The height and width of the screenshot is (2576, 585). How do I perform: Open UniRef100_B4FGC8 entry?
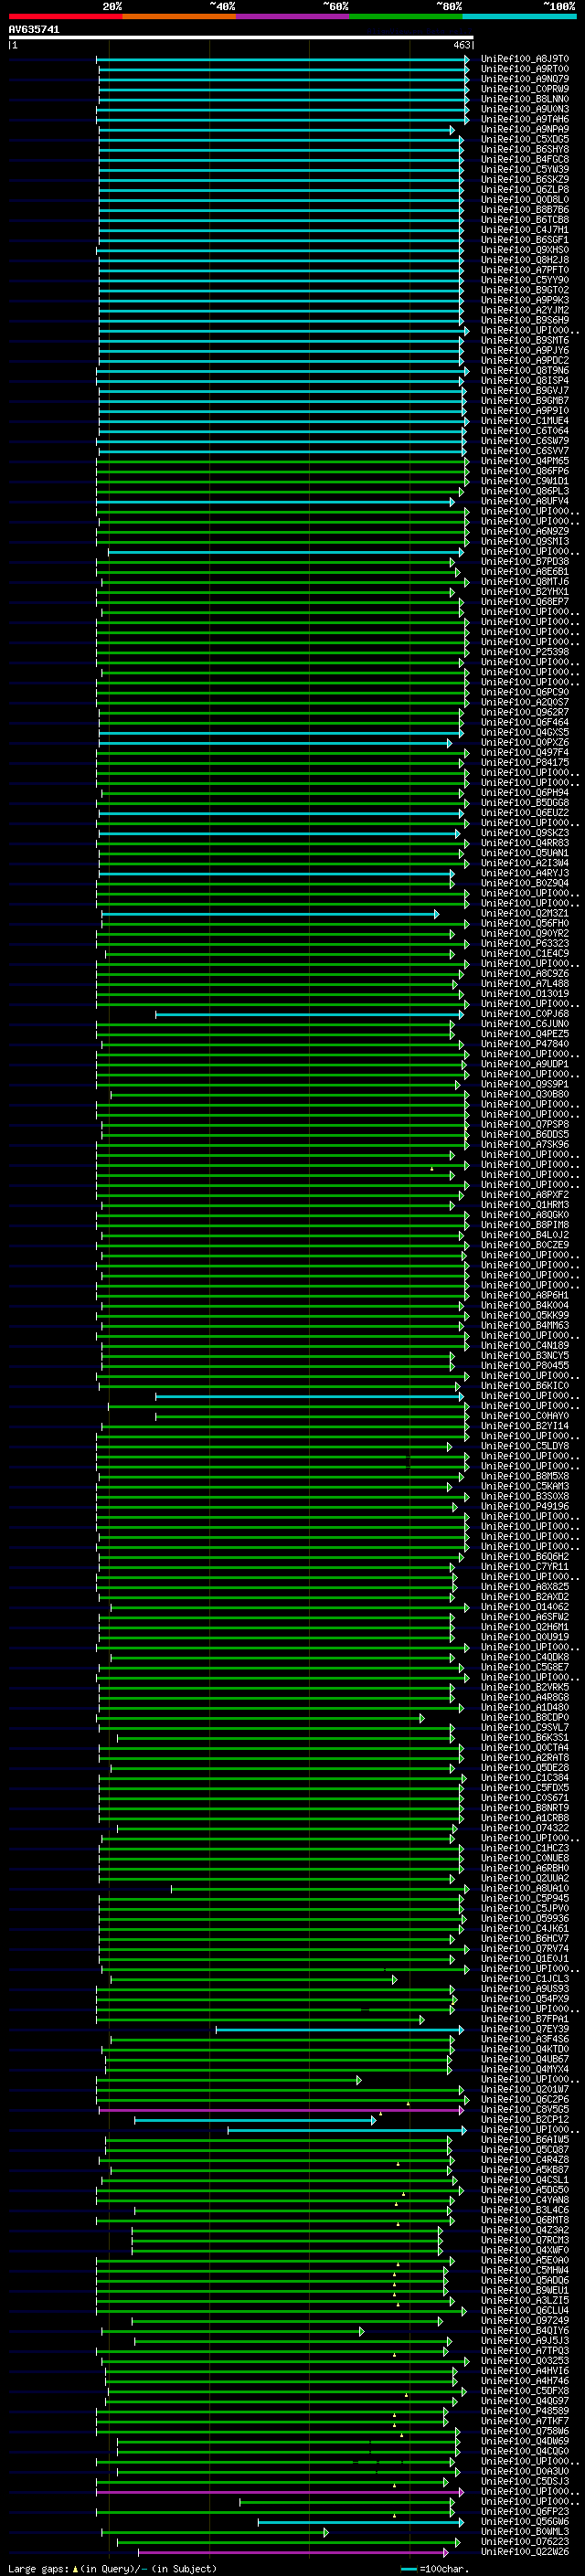pyautogui.click(x=525, y=159)
